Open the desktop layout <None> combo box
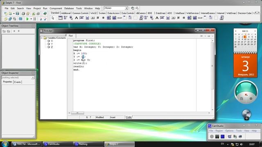Viewport: 262px width, 147px height. click(116, 8)
